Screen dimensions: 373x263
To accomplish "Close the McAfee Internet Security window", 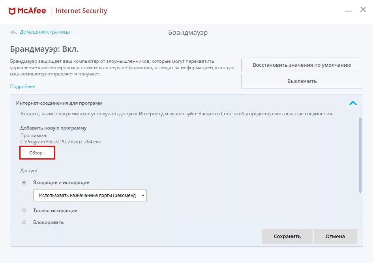I will 363,10.
